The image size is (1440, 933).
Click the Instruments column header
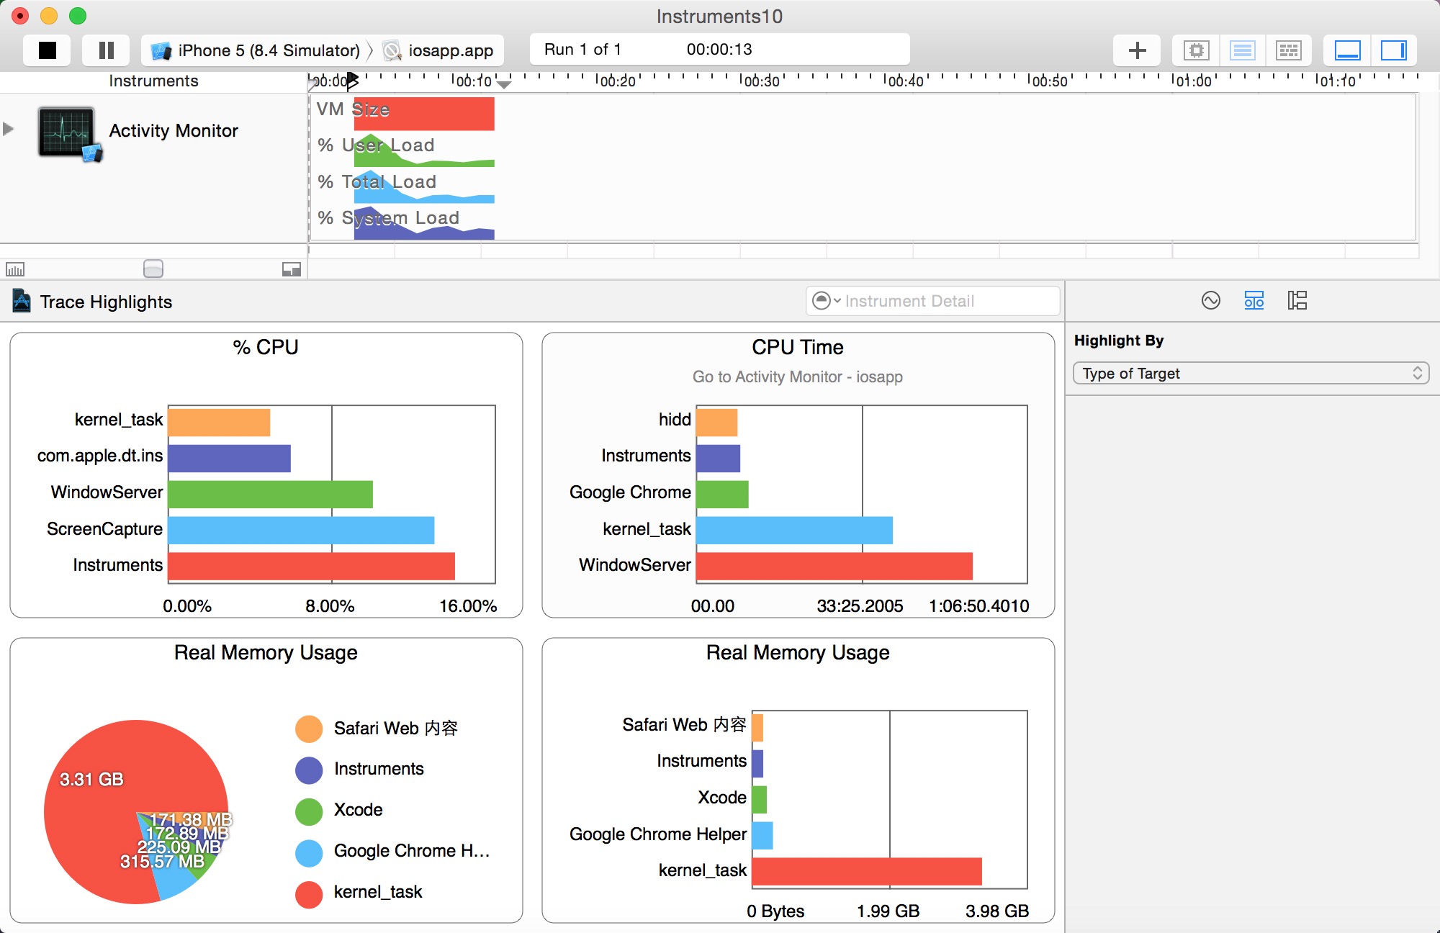[153, 81]
